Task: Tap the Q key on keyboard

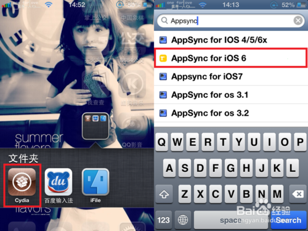Action: tap(161, 142)
